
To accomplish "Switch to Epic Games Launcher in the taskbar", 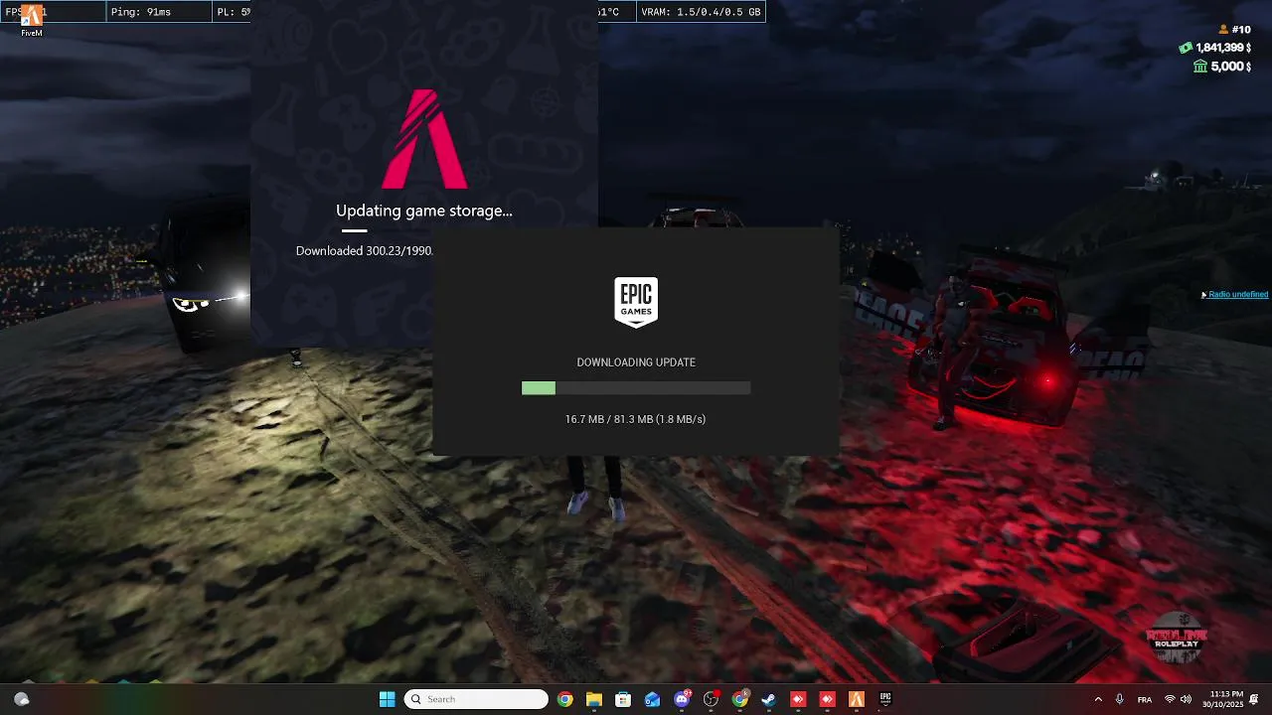I will pos(884,699).
